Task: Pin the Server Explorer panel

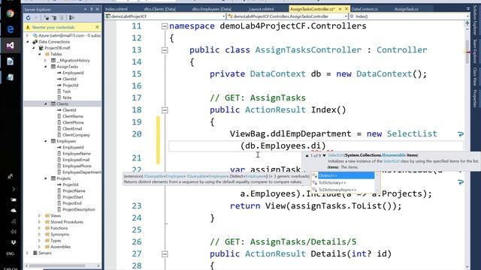Action: 92,9
